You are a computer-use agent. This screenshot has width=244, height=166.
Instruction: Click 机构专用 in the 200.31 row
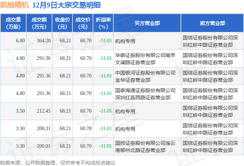point(125,129)
